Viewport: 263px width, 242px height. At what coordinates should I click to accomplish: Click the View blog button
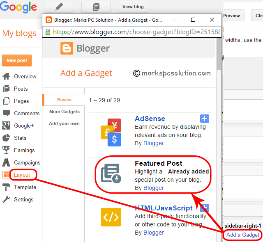pyautogui.click(x=133, y=7)
